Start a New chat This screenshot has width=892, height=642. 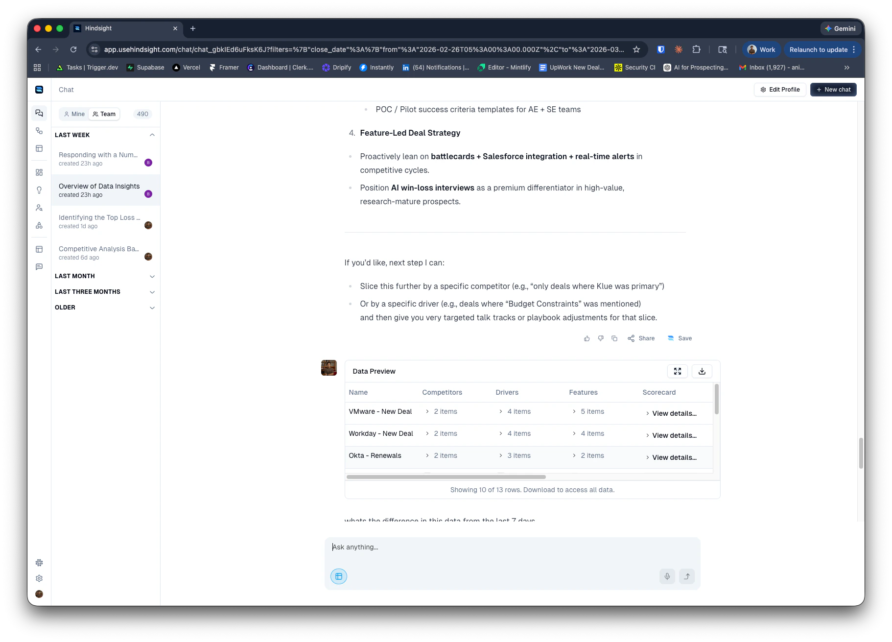[x=833, y=89]
